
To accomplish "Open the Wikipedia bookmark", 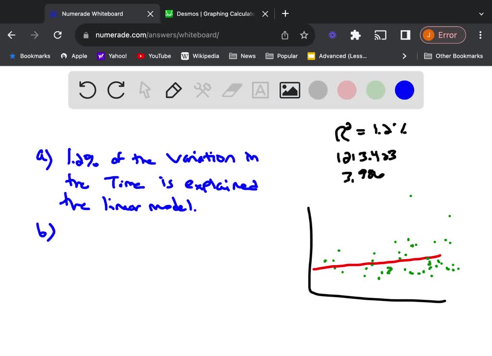I will coord(200,56).
